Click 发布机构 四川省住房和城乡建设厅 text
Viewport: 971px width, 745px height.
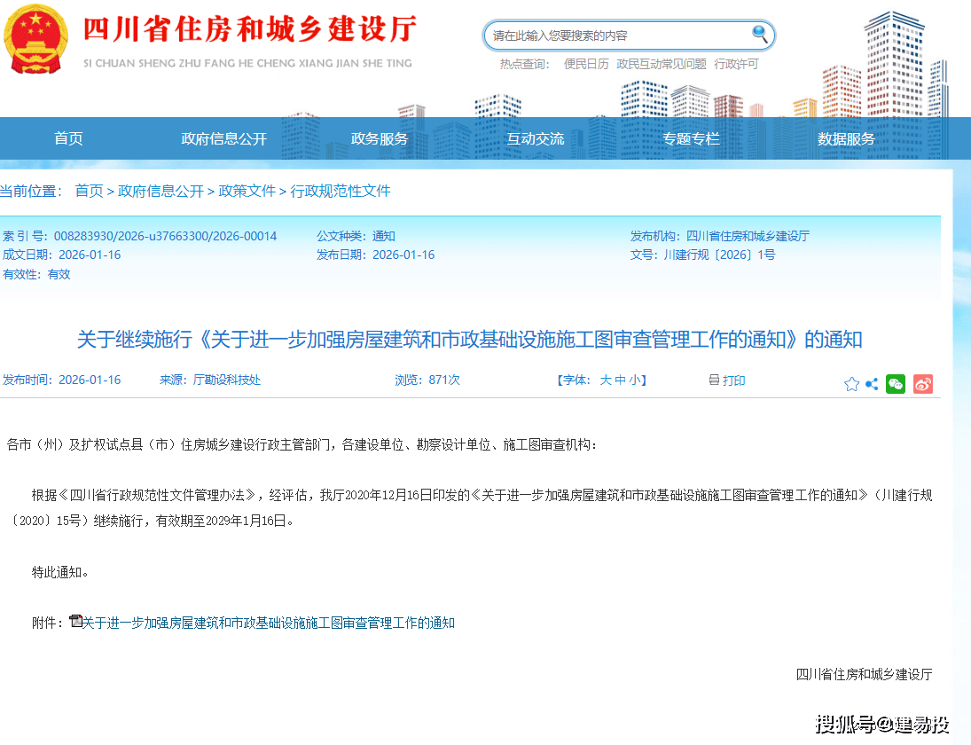click(x=719, y=236)
